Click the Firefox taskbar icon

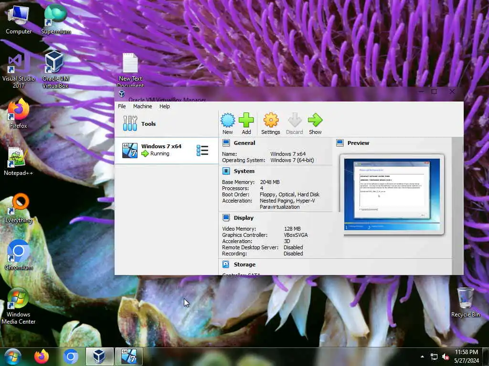coord(42,356)
